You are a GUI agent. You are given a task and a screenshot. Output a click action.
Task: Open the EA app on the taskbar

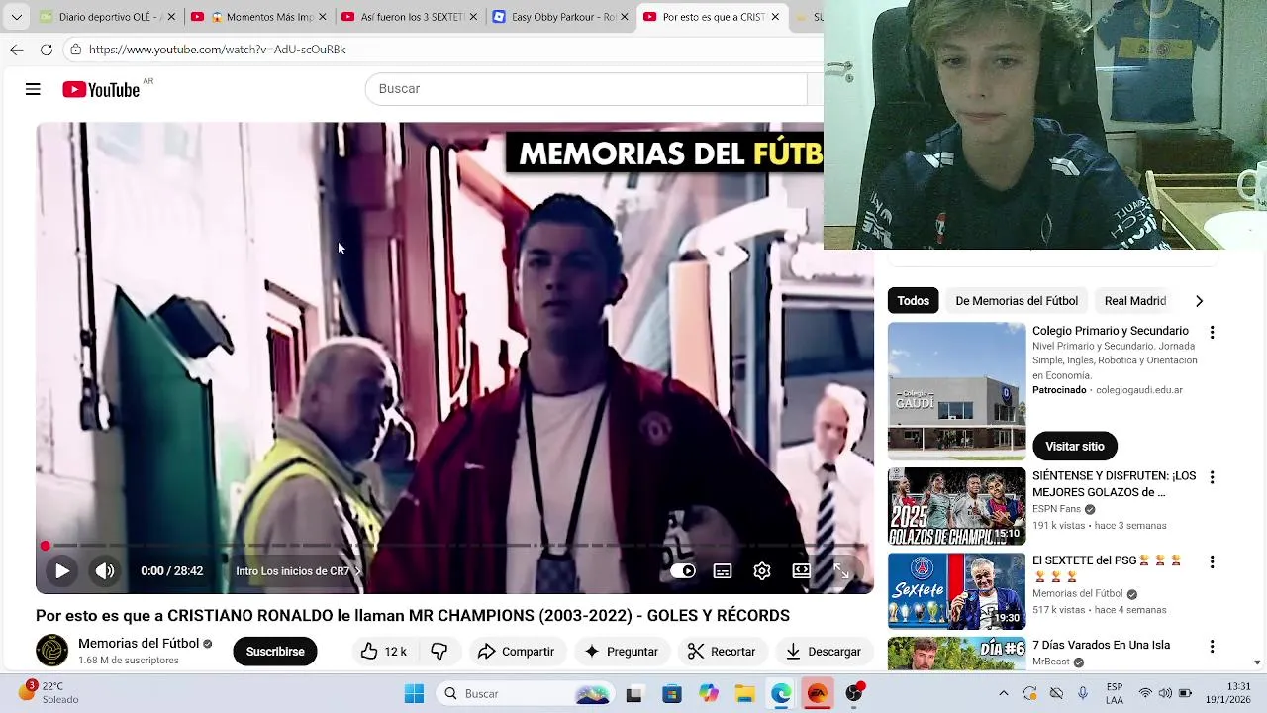point(818,694)
